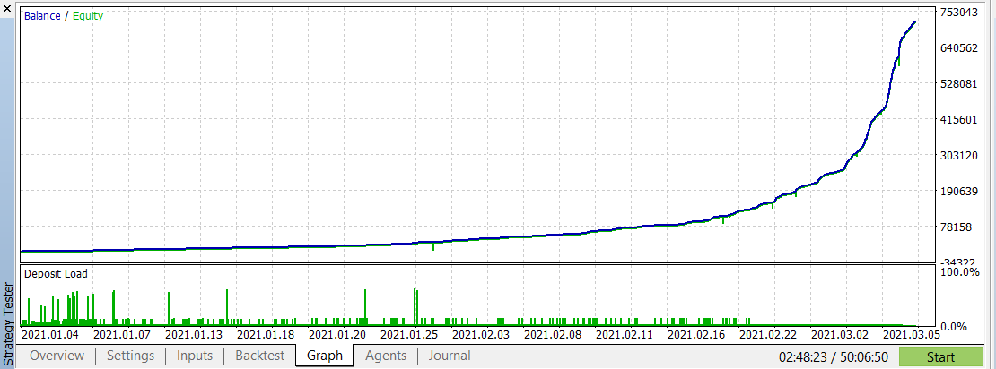996x369 pixels.
Task: Click the 415601 axis value
Action: coord(959,119)
